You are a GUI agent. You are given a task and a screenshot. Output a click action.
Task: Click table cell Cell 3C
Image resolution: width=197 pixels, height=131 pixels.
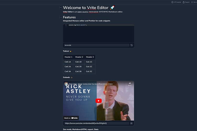click(x=90, y=72)
